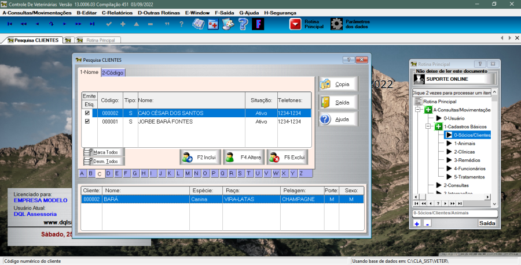Open the calendar icon with red cross

click(x=213, y=24)
